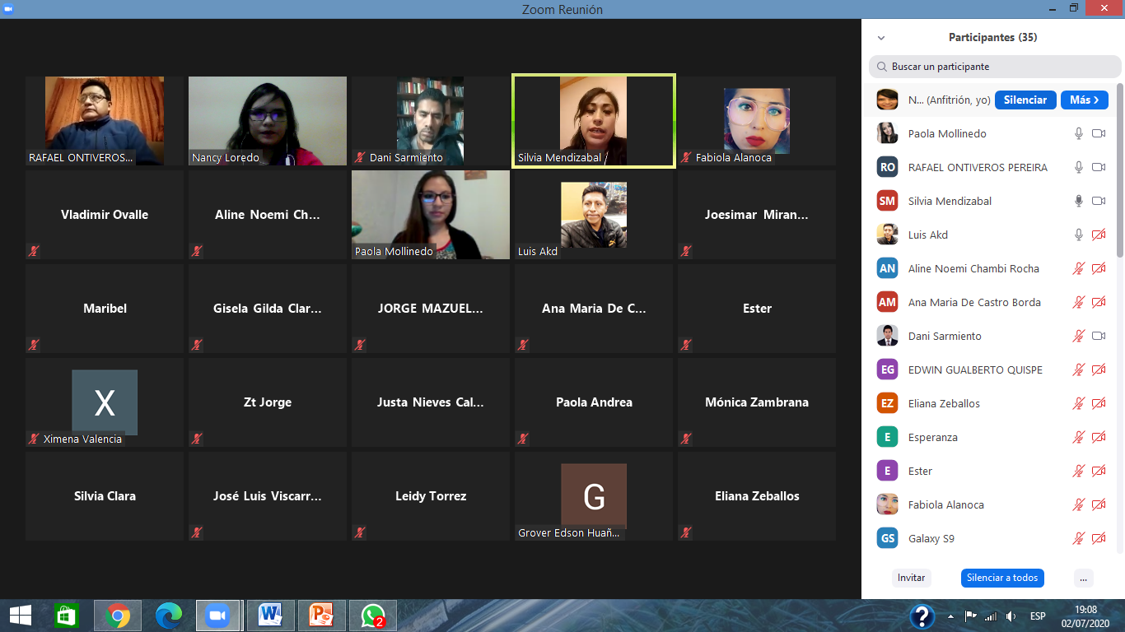
Task: Toggle muted microphone for Aline Noemi Chambi Rocha
Action: coord(1078,268)
